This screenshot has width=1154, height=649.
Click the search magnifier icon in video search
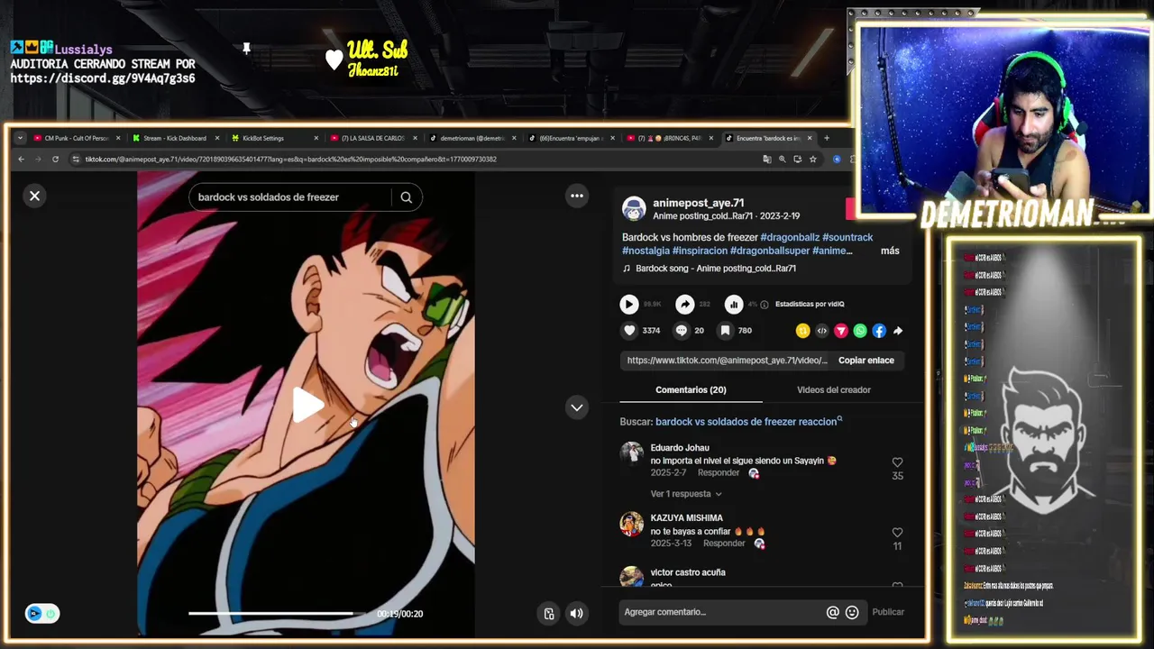(x=406, y=197)
